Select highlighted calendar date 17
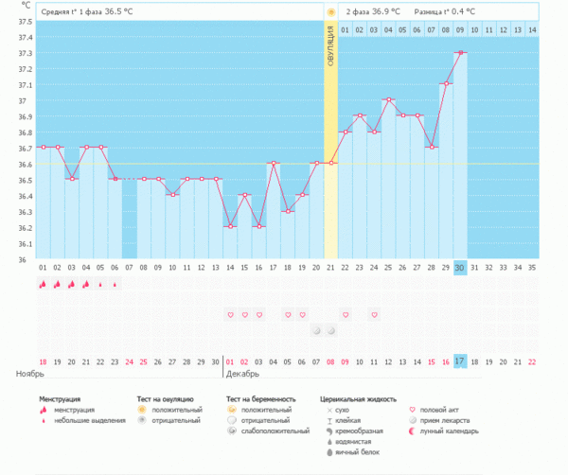This screenshot has height=475, width=568. tap(460, 361)
